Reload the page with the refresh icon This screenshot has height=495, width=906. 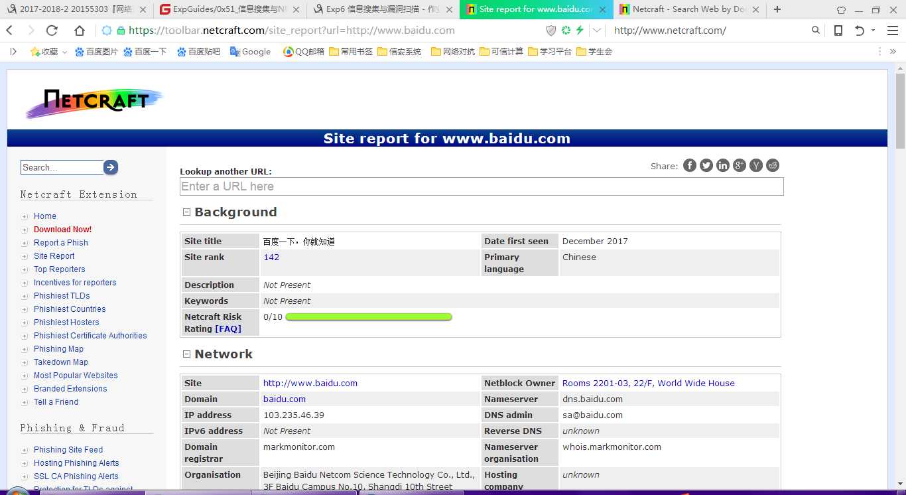[52, 31]
